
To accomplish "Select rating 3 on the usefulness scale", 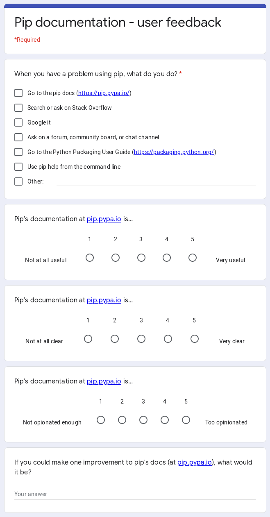I will (141, 258).
